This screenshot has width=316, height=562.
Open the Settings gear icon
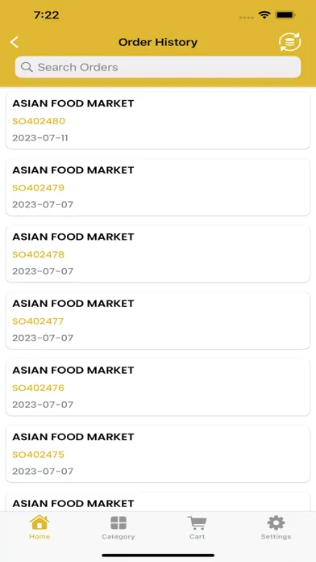[276, 523]
